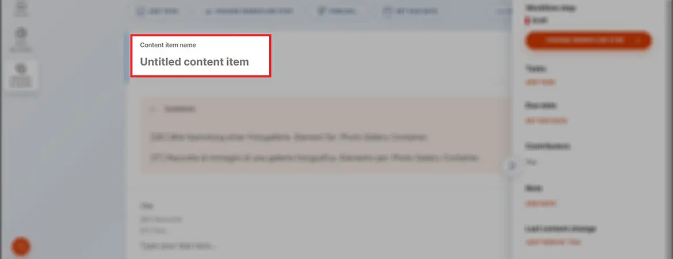Collapse the right details sidebar arrow

pyautogui.click(x=511, y=166)
